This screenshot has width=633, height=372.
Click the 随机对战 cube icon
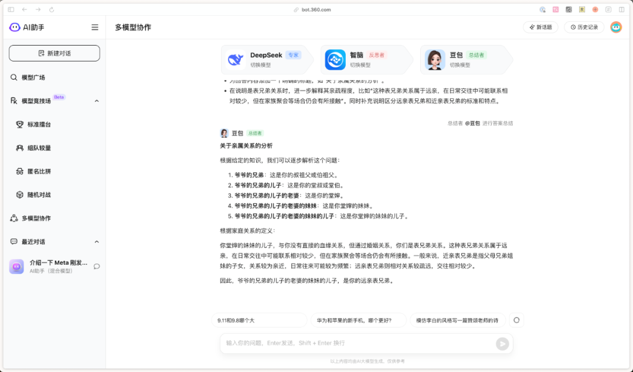point(19,194)
